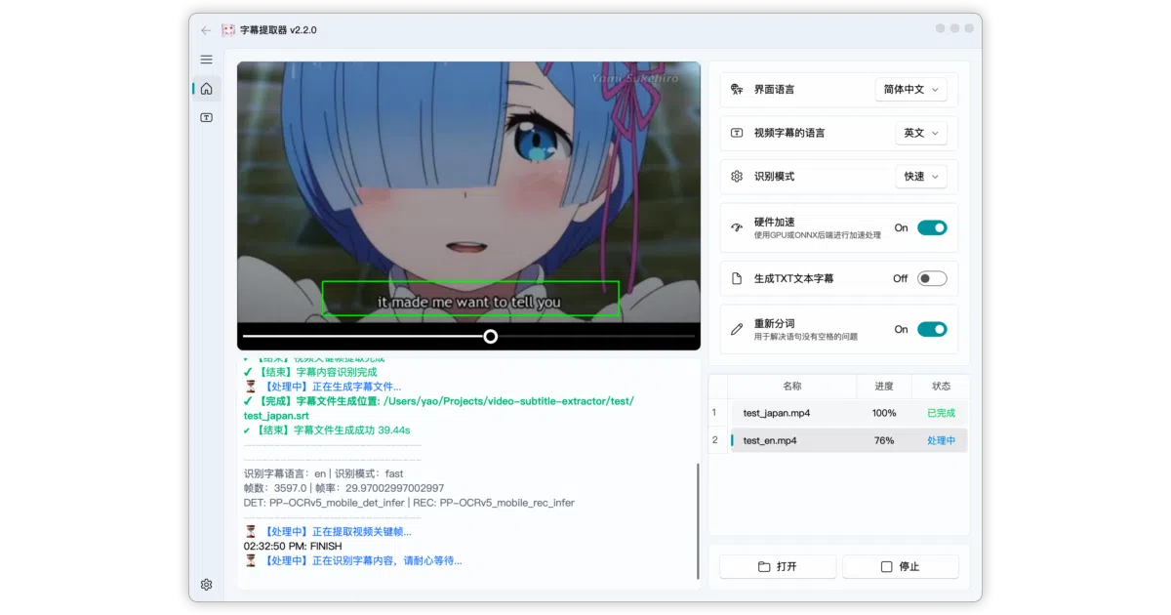Click the recognition mode gear icon
This screenshot has width=1171, height=615.
(737, 177)
